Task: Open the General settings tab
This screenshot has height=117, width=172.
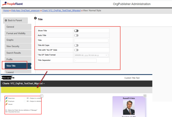Action: [18, 27]
